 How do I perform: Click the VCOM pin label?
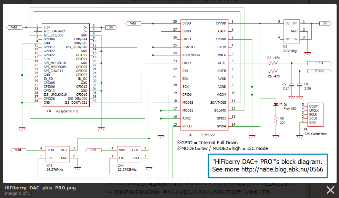tap(221, 95)
